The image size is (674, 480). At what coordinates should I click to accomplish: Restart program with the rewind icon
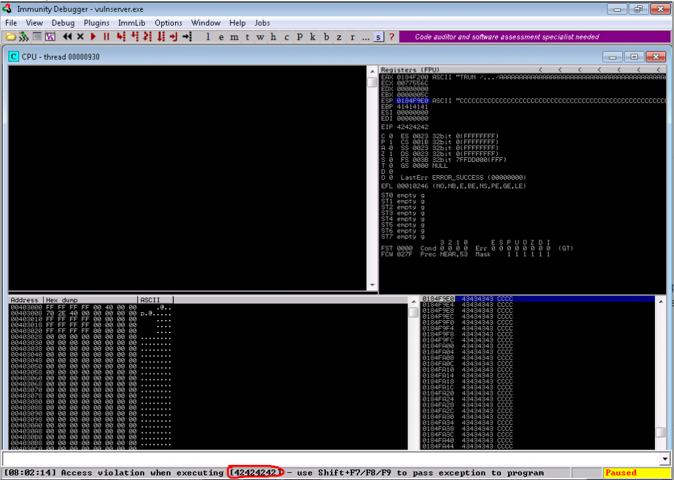tap(67, 37)
